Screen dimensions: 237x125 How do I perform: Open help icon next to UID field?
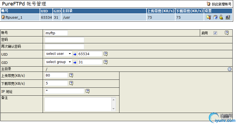[x=106, y=54]
